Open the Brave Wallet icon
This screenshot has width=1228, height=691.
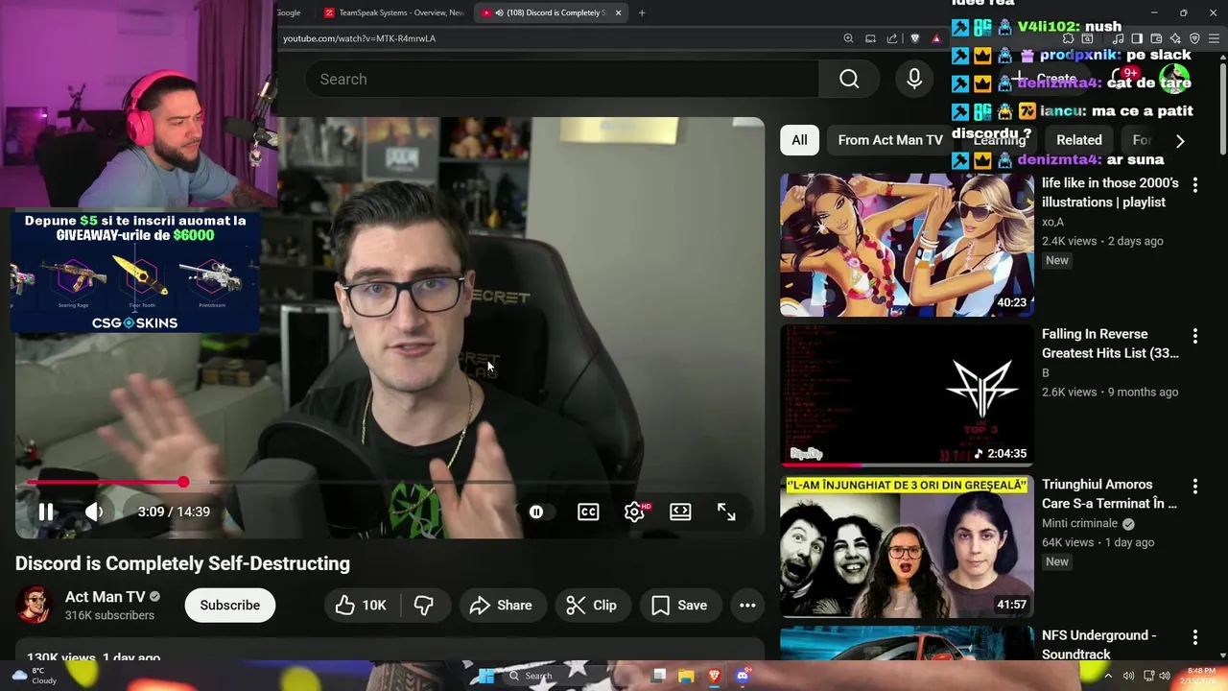pos(1156,38)
